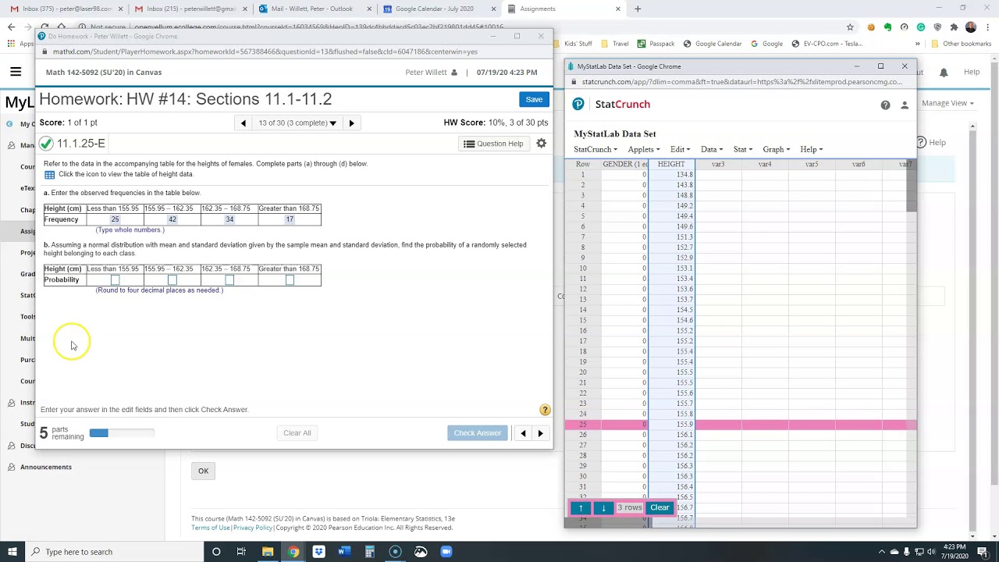Move down to next selected row in StatCrunch

tap(603, 508)
